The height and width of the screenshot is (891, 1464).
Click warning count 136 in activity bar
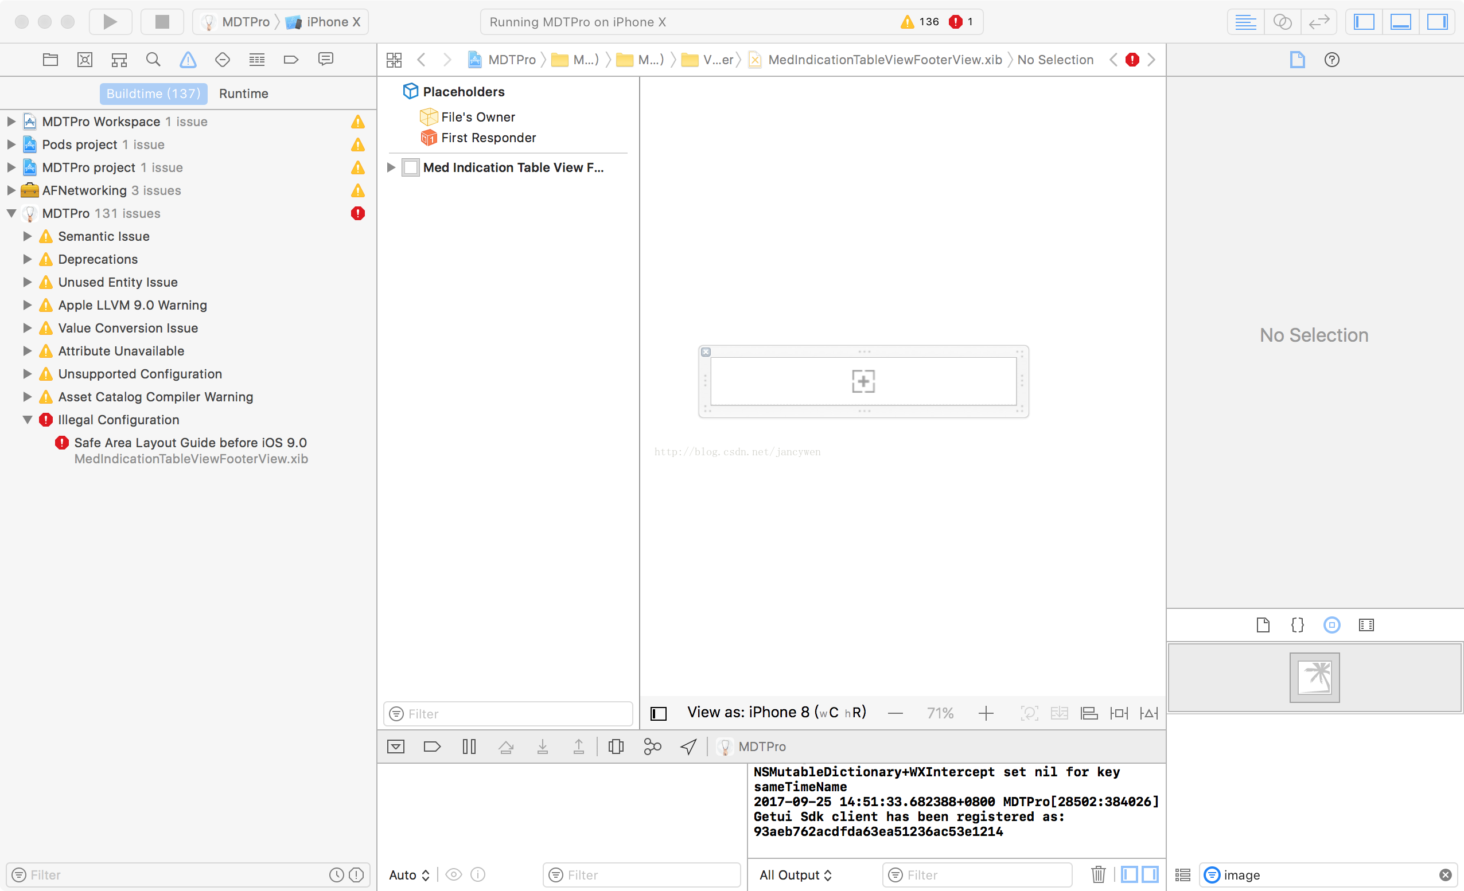tap(920, 22)
